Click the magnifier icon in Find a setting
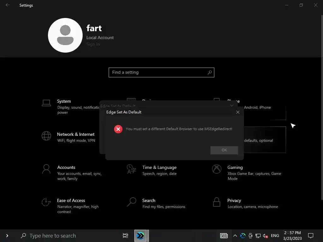 (x=210, y=72)
